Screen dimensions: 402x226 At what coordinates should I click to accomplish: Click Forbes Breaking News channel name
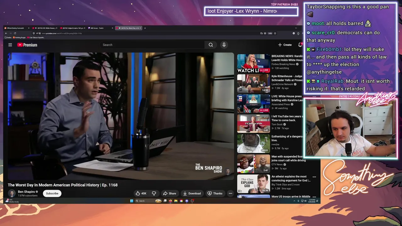(x=283, y=64)
